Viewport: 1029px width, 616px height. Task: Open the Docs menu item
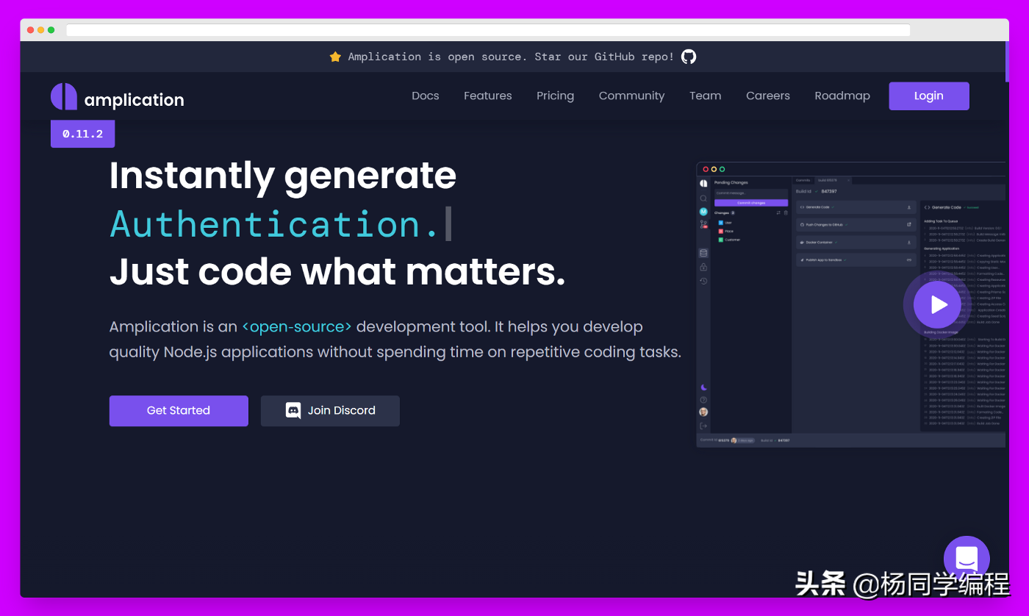click(x=426, y=96)
